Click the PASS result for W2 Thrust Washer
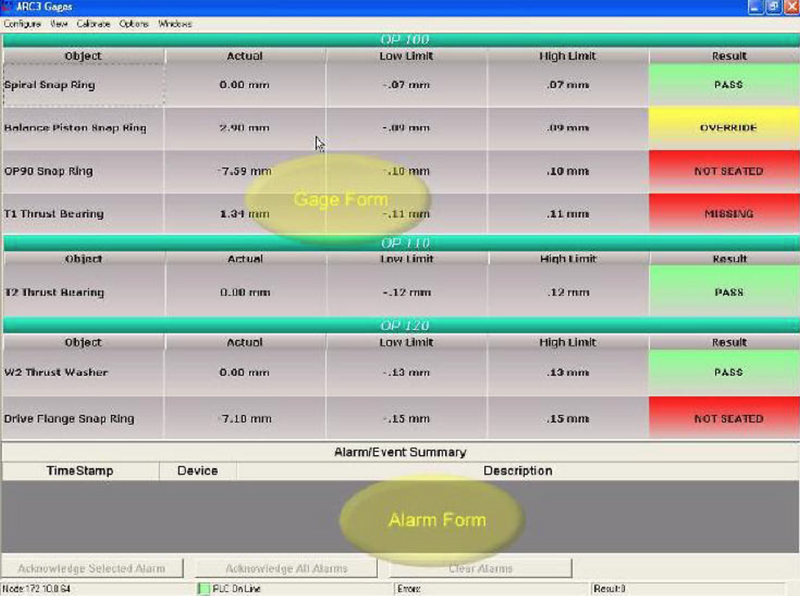 pos(723,373)
